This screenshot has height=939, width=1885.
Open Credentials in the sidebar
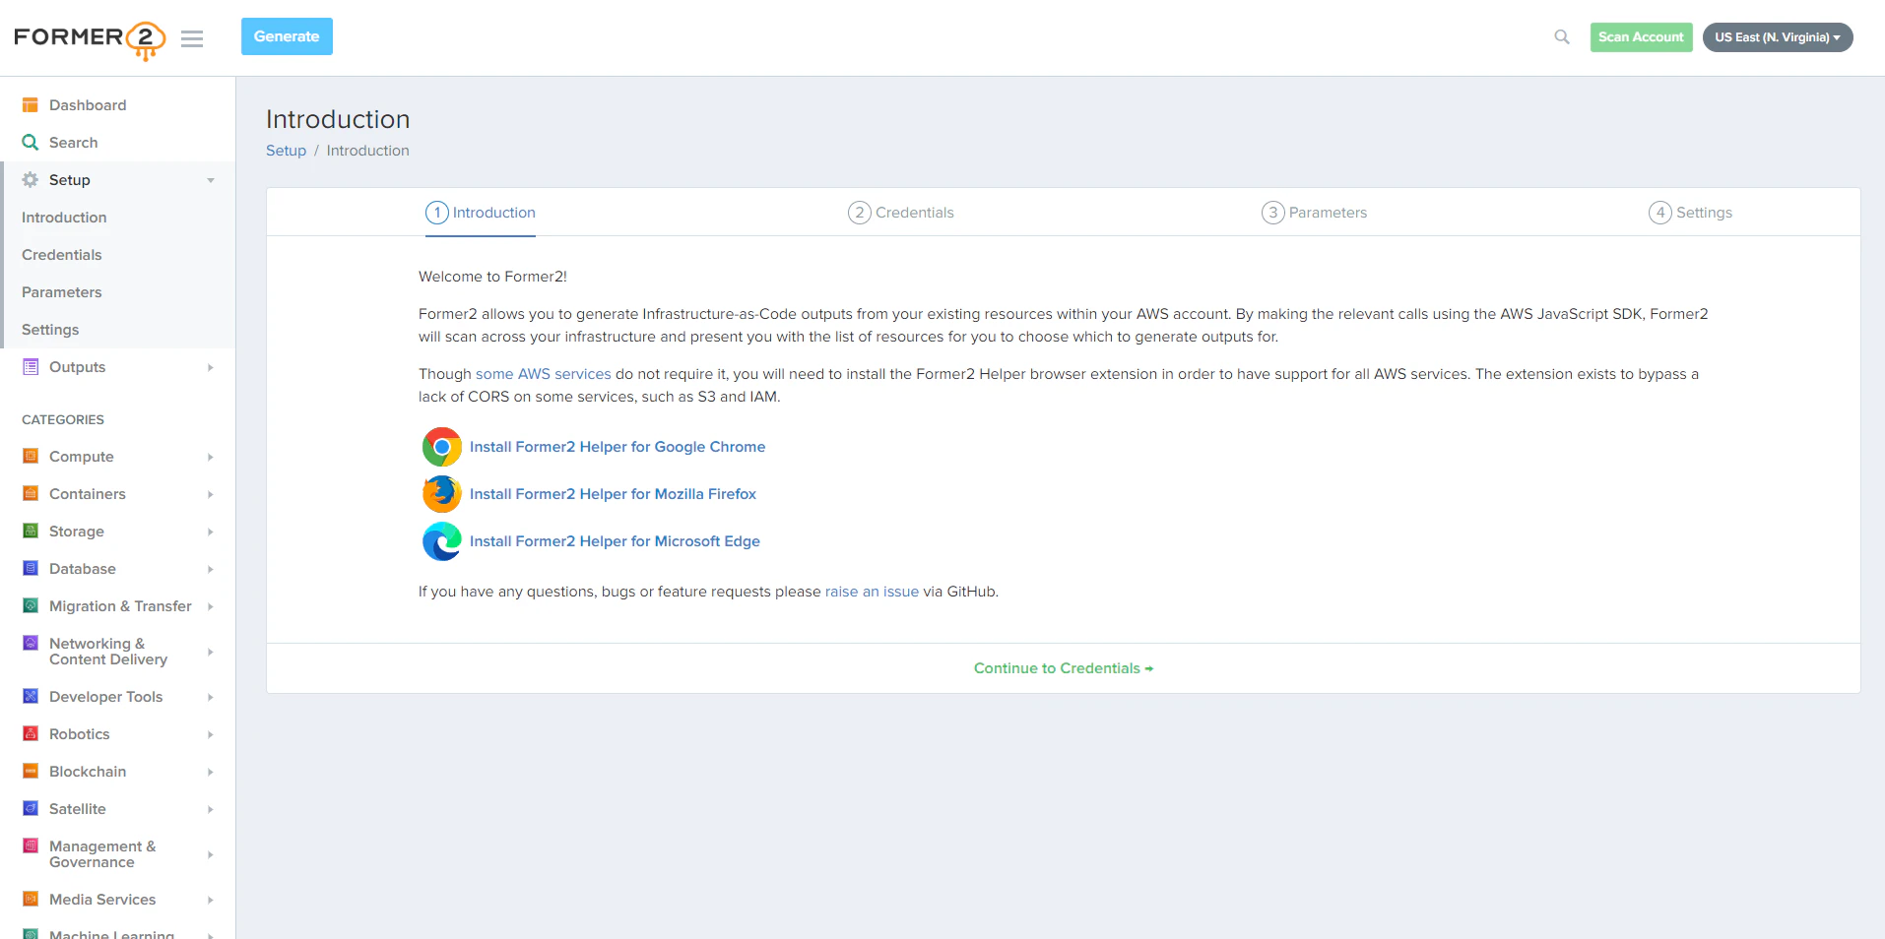(x=62, y=255)
